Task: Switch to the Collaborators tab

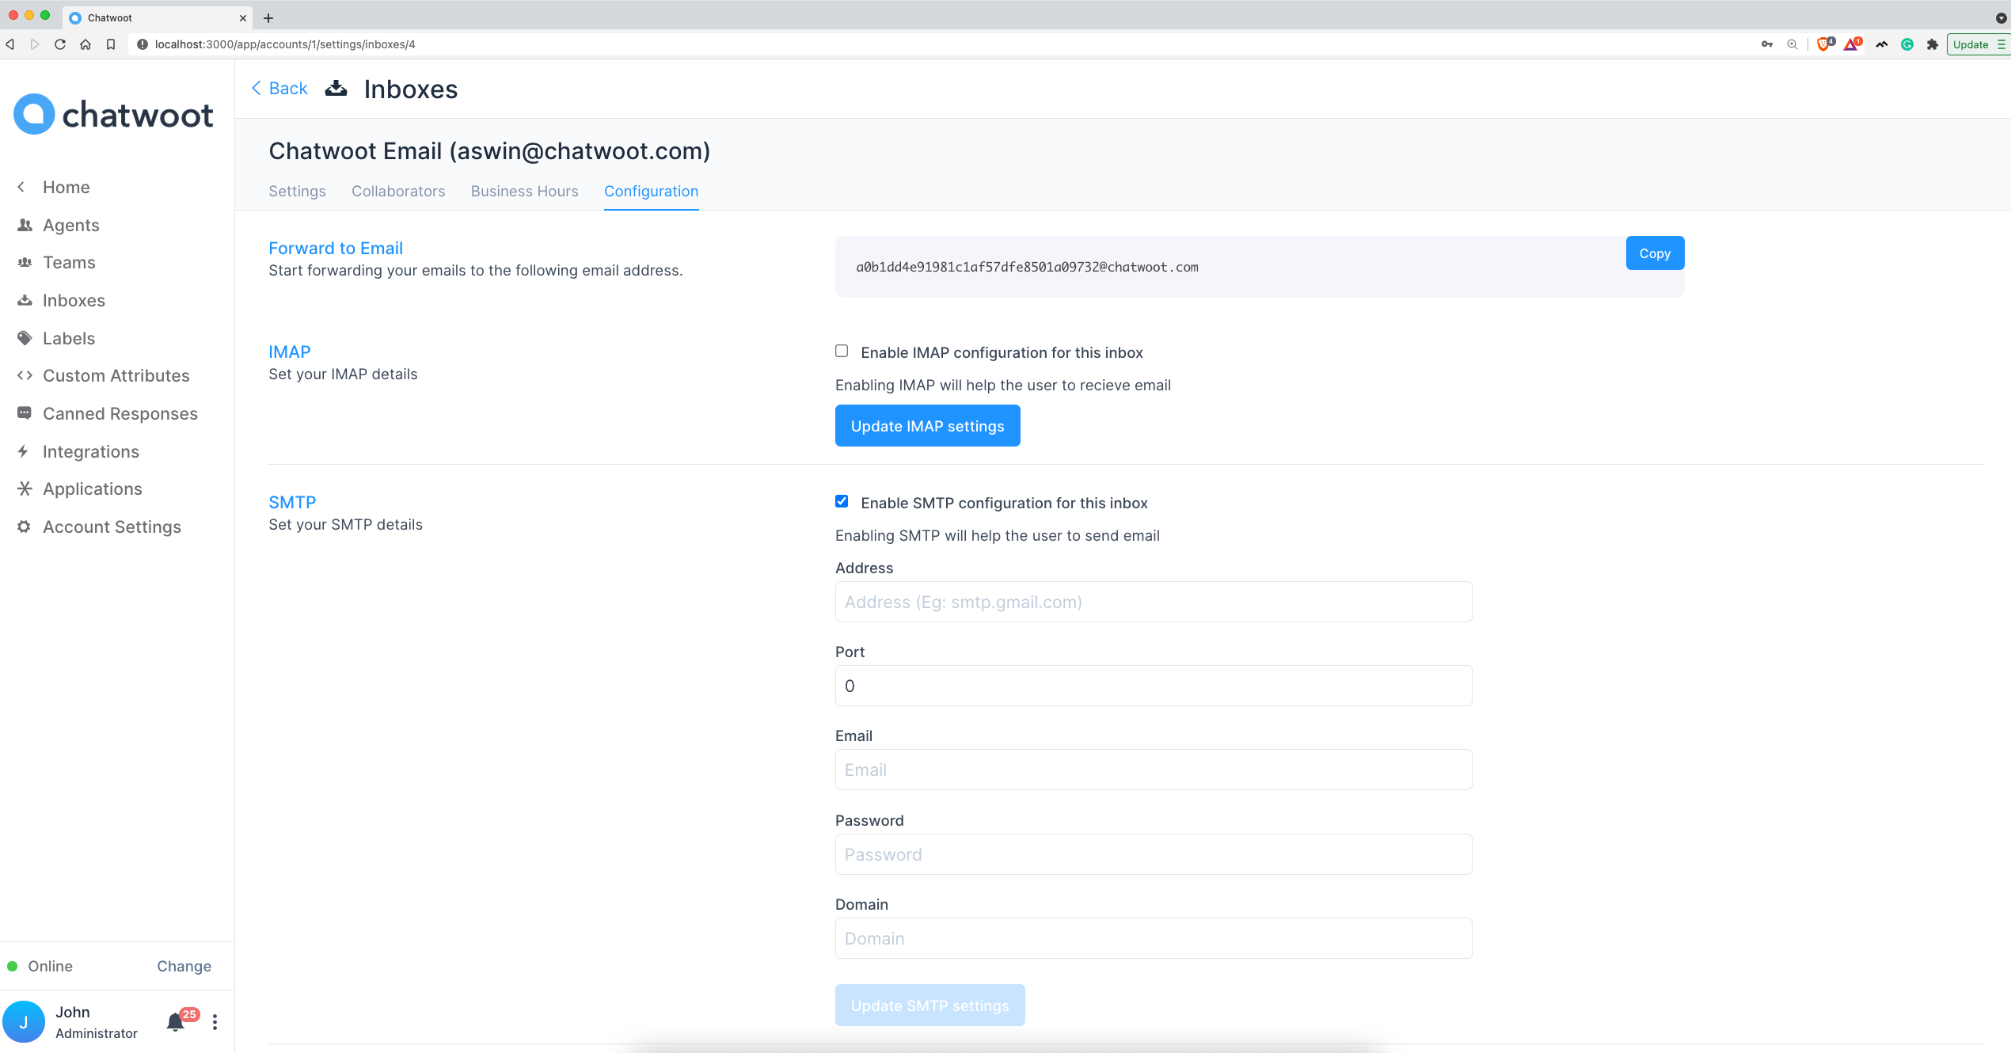Action: (398, 191)
